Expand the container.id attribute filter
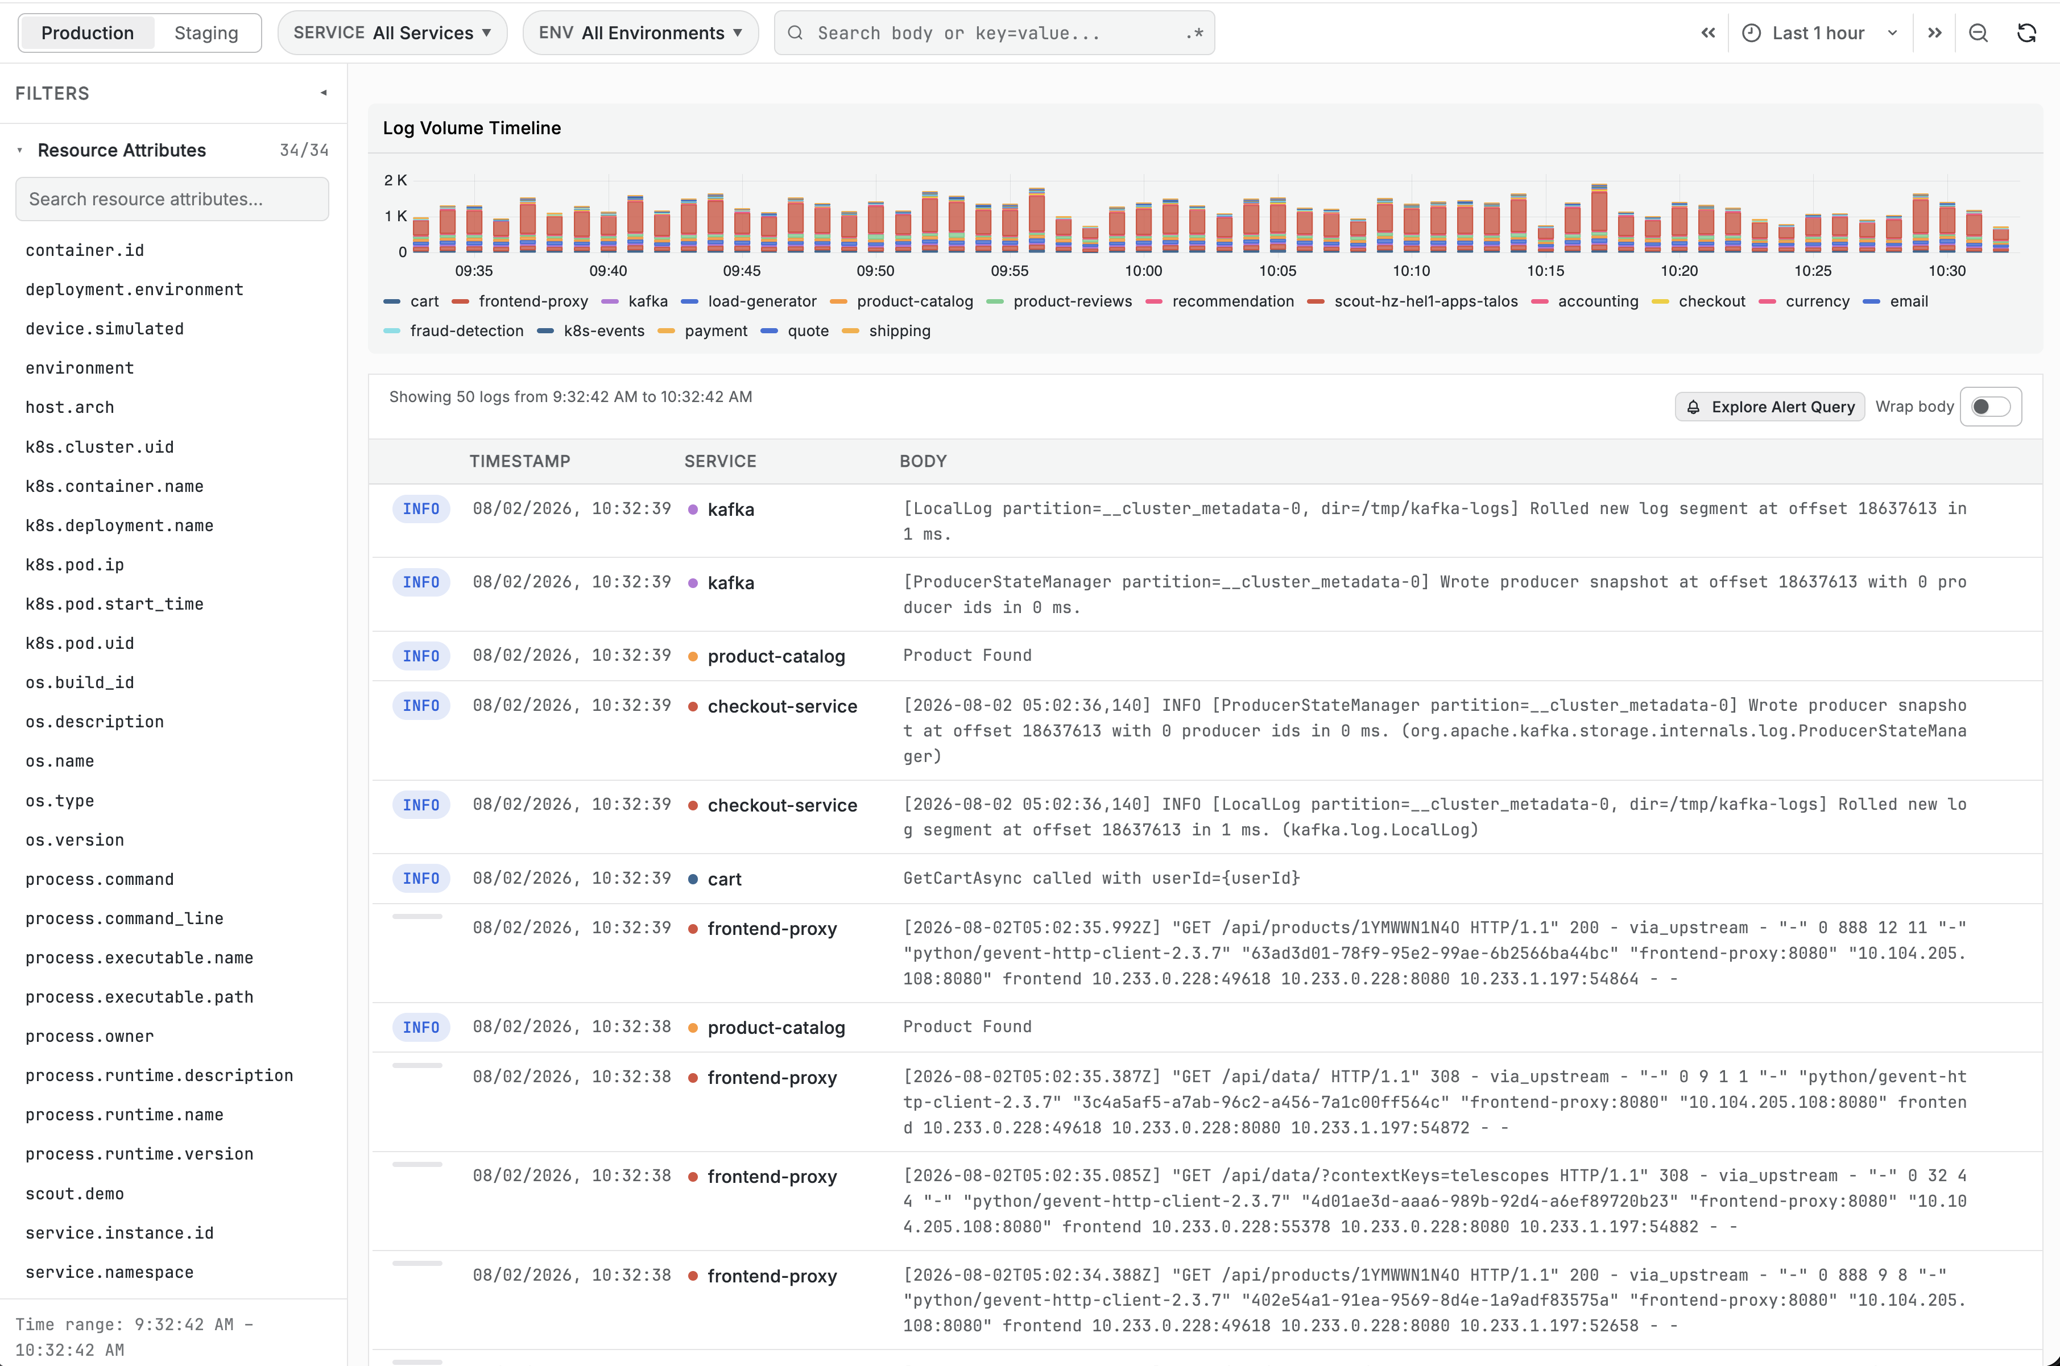This screenshot has width=2060, height=1366. tap(85, 250)
